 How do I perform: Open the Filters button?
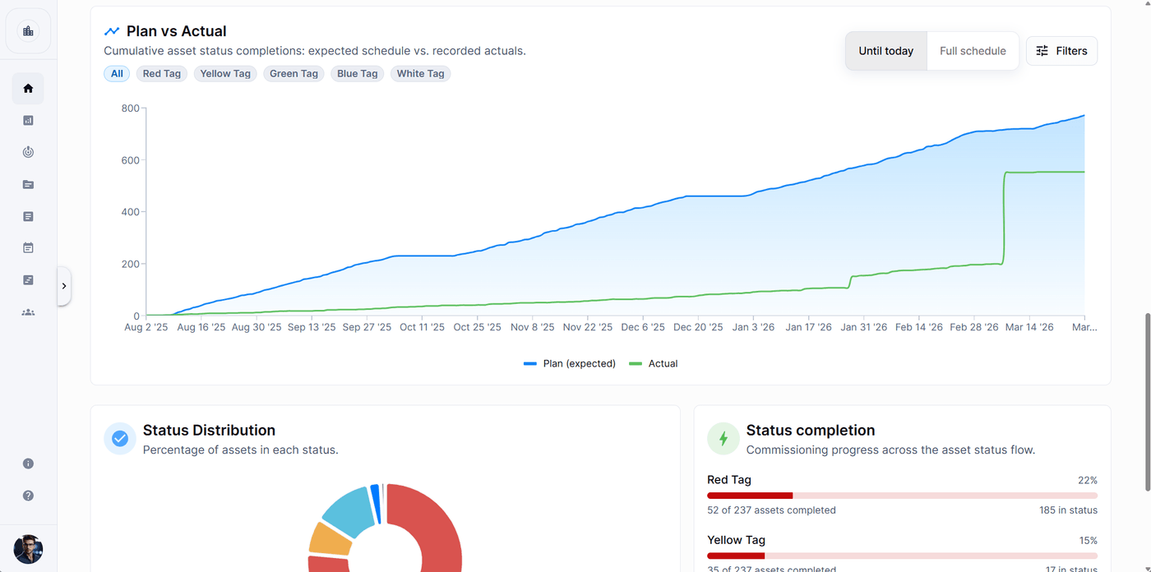[1061, 51]
